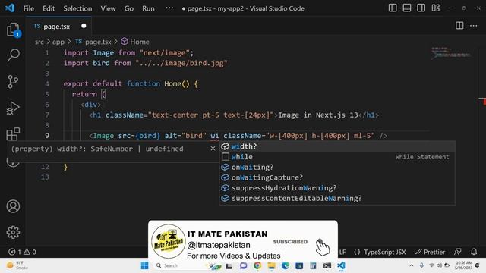The width and height of the screenshot is (486, 273).
Task: Open the View menu
Action: click(x=108, y=8)
